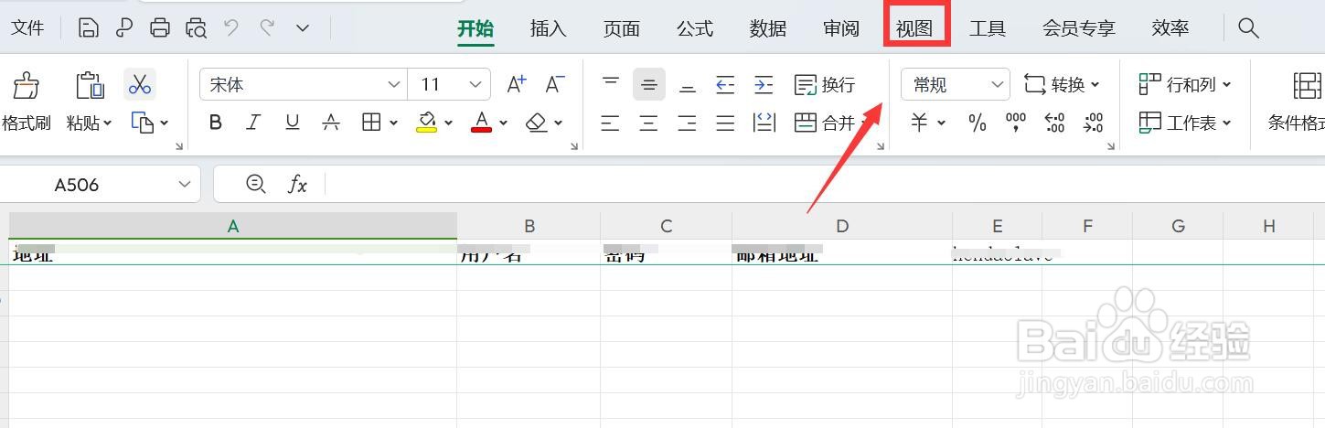Screen dimensions: 1325x428
Task: Open the 工具 tab
Action: coord(988,28)
